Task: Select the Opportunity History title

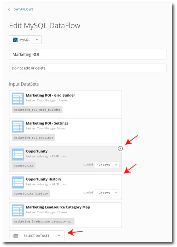Action: pos(44,179)
